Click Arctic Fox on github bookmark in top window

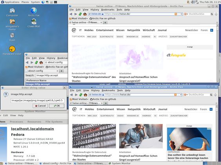click(102, 18)
